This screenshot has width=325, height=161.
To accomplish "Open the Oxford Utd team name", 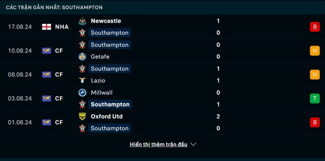I will pyautogui.click(x=106, y=116).
